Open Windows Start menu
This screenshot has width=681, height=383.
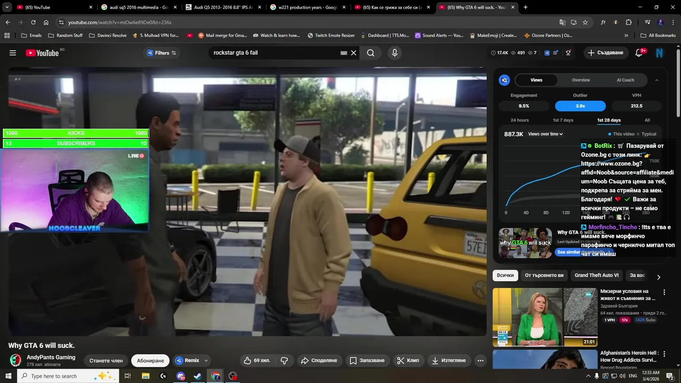[8, 376]
